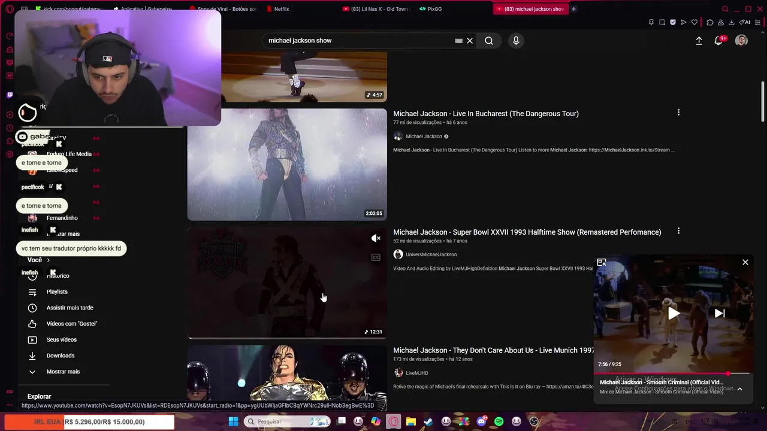Toggle captions on Super Bowl preview thumbnail
This screenshot has height=431, width=767.
pyautogui.click(x=376, y=257)
